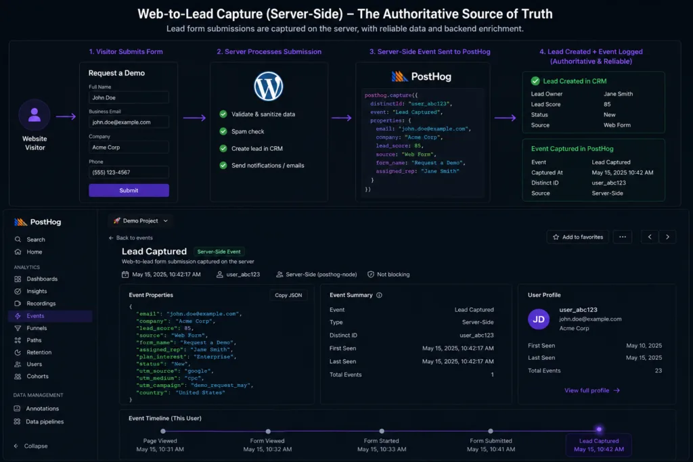
Task: Click the Server-Side Event badge
Action: [219, 252]
